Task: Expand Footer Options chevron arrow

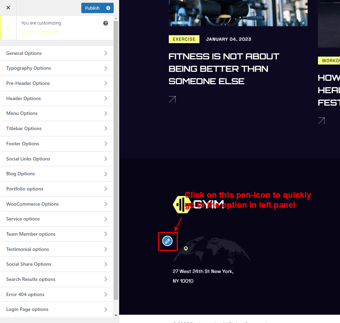Action: click(106, 144)
